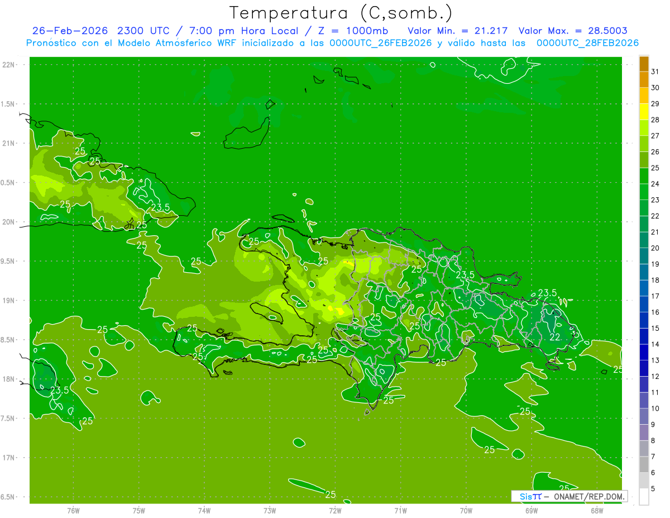Click the 21N latitude axis label

[8, 144]
